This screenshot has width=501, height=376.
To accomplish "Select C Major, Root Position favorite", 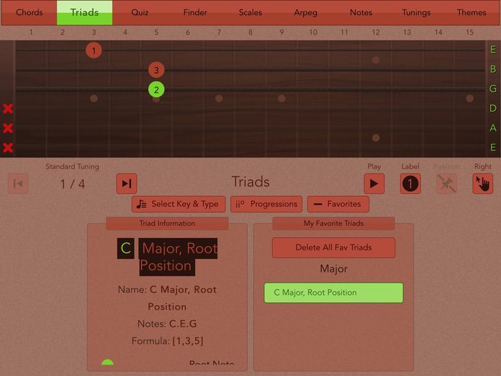I will point(333,293).
